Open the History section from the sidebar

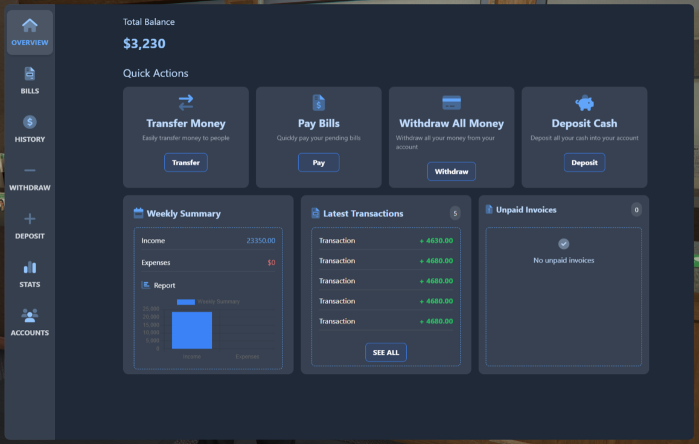(x=30, y=130)
